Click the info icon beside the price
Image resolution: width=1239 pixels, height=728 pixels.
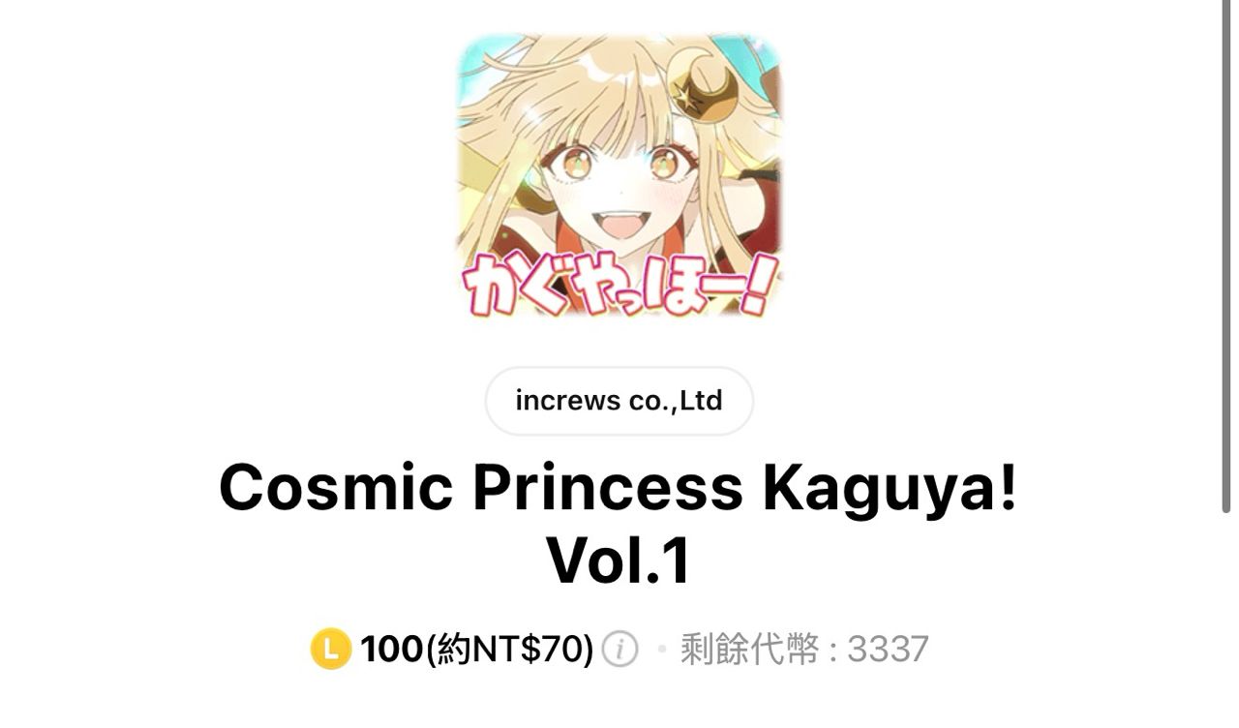(619, 649)
